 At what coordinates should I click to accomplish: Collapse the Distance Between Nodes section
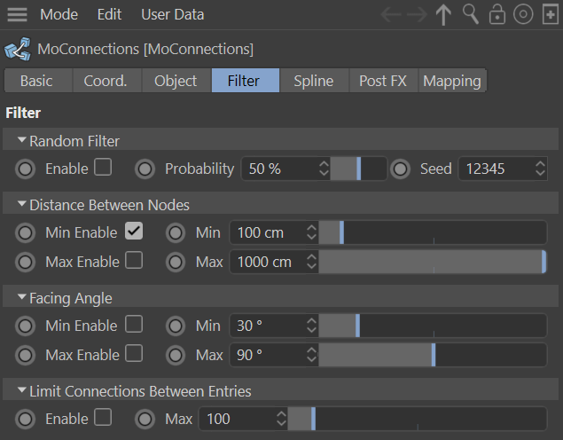pos(22,205)
